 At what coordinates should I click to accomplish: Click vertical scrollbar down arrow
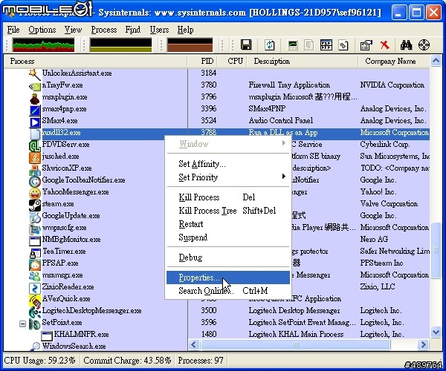tap(436, 332)
